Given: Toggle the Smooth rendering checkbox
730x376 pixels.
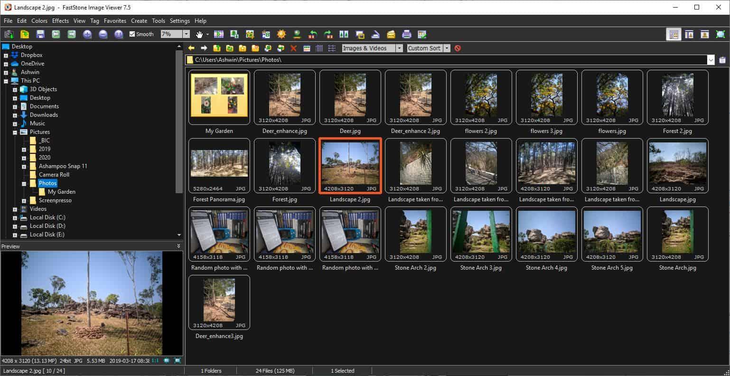Looking at the screenshot, I should tap(132, 34).
